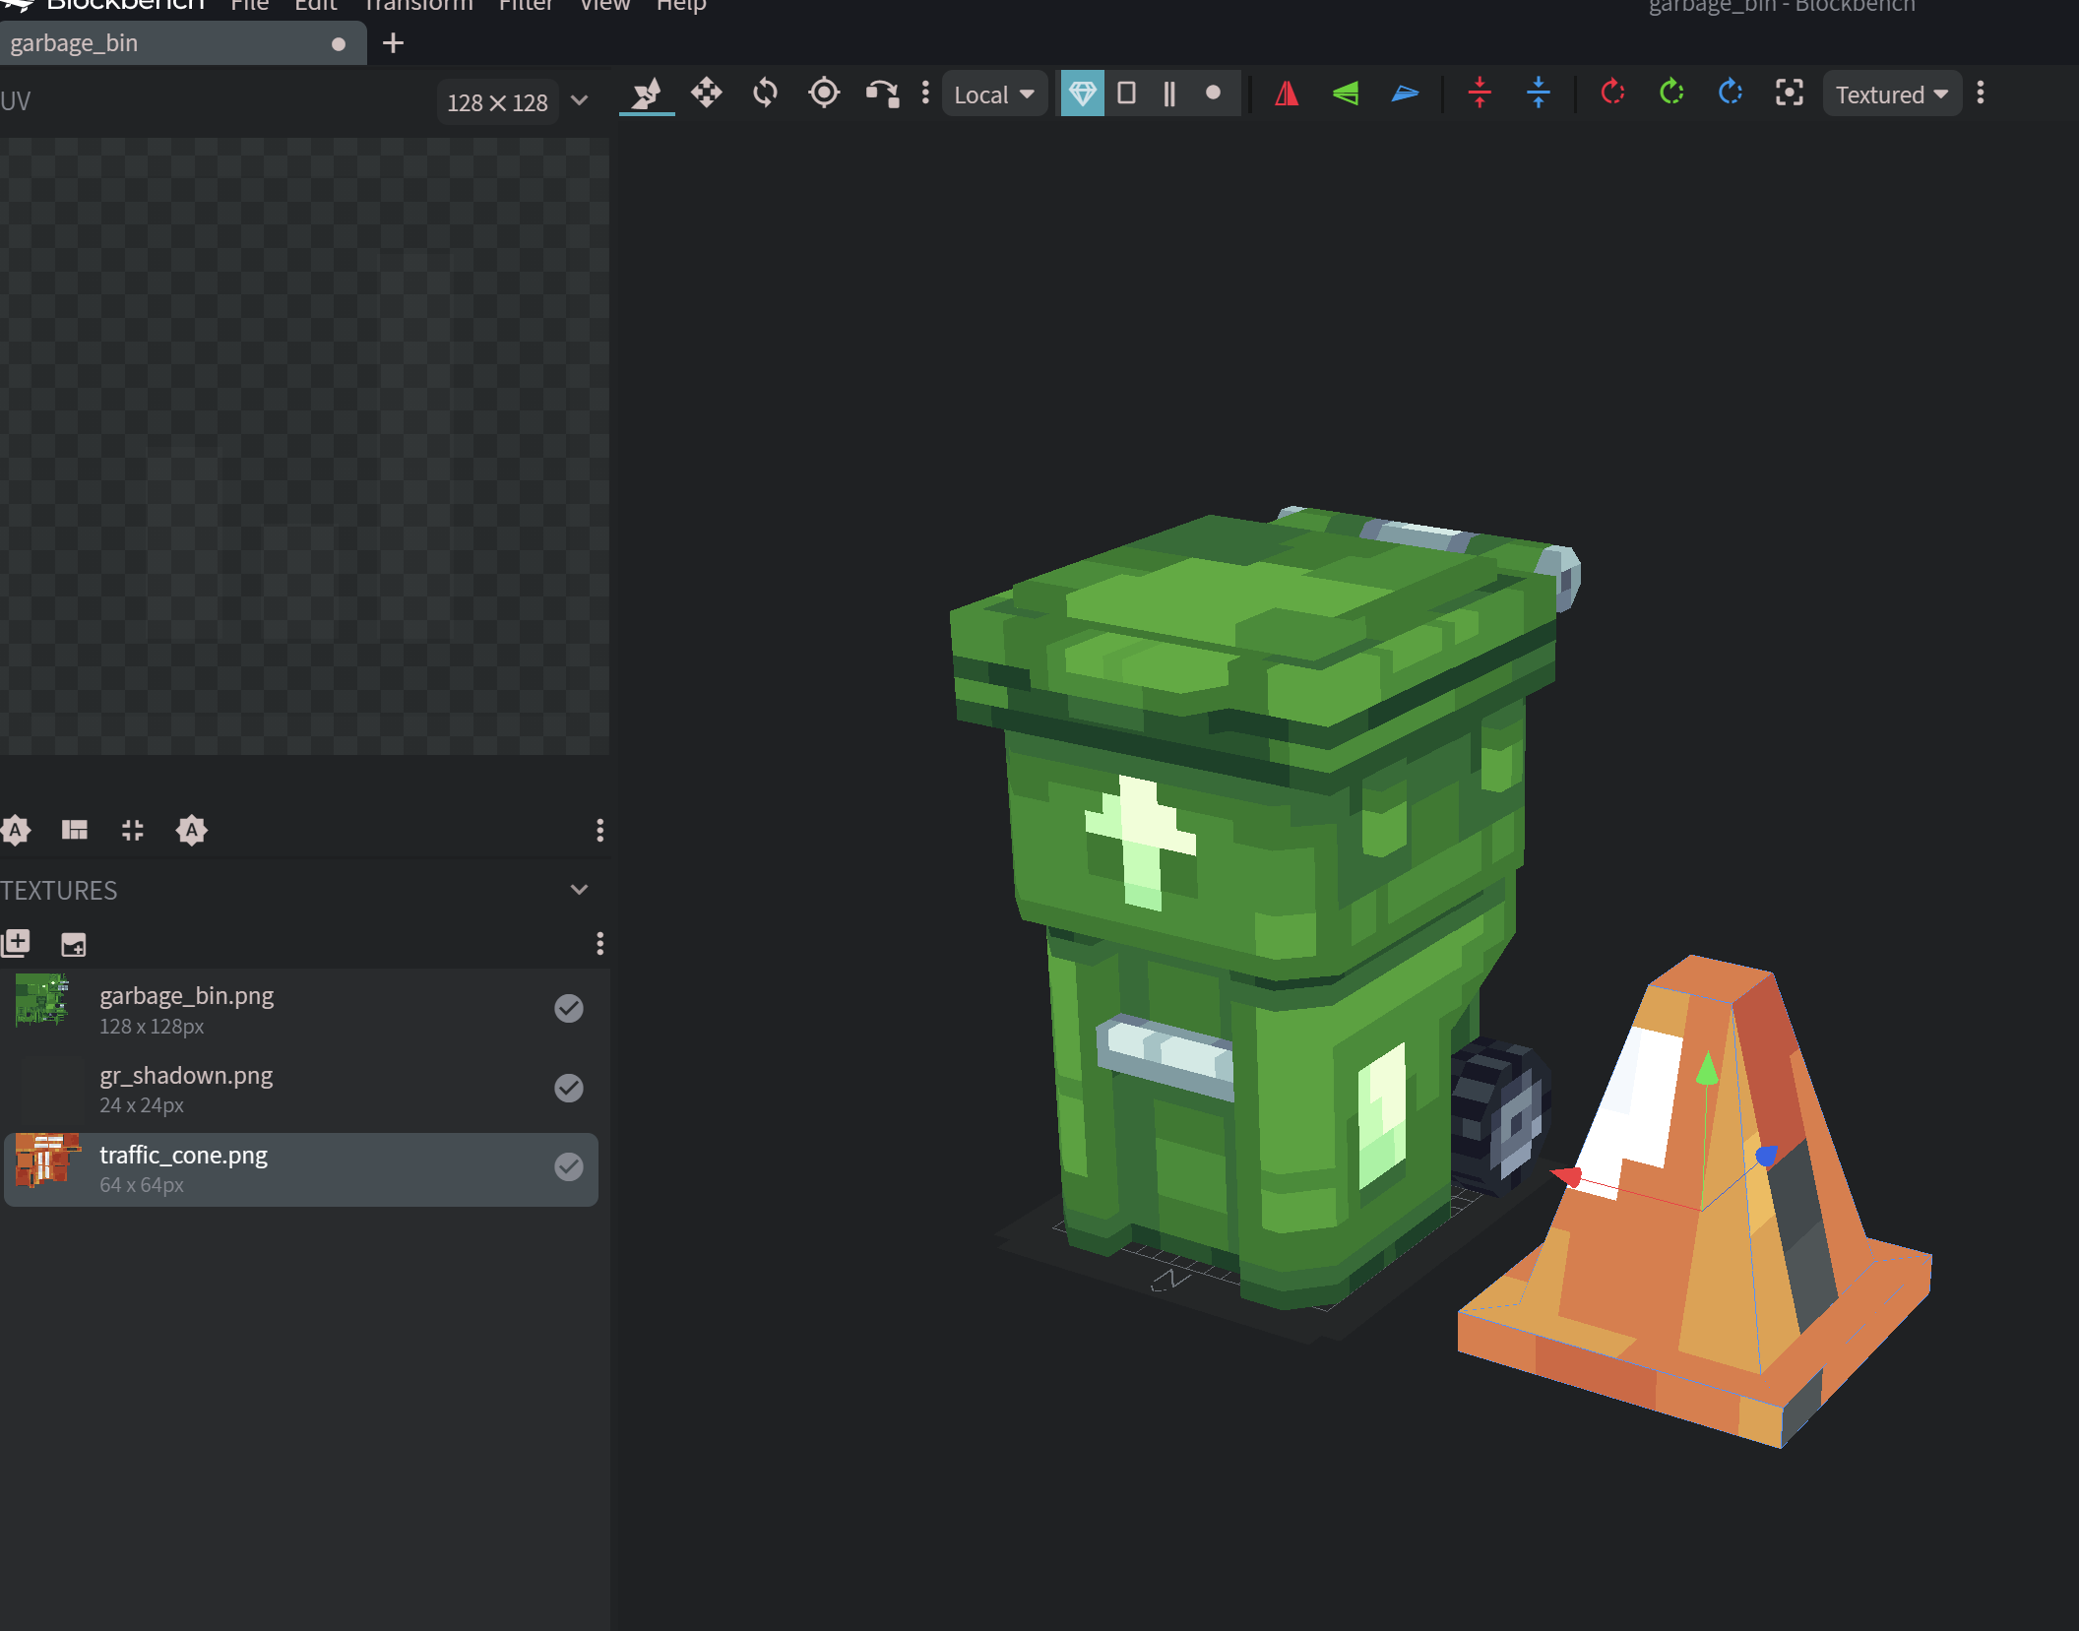The height and width of the screenshot is (1631, 2079).
Task: Click the plus button to create new tab
Action: click(393, 42)
